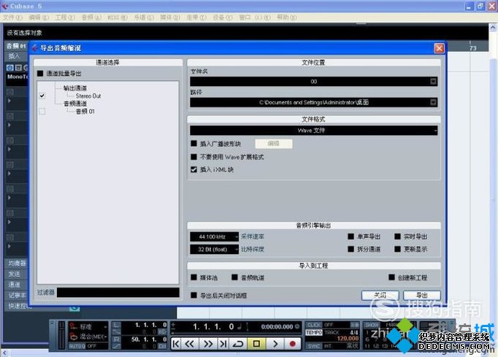Screen dimensions: 498x357
Task: Enable 插入广播波形块 checkbox
Action: pos(194,144)
